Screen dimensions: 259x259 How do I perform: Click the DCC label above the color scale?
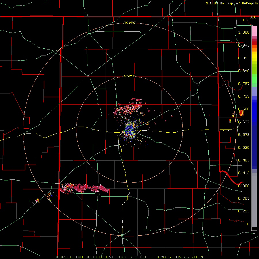coord(253,17)
